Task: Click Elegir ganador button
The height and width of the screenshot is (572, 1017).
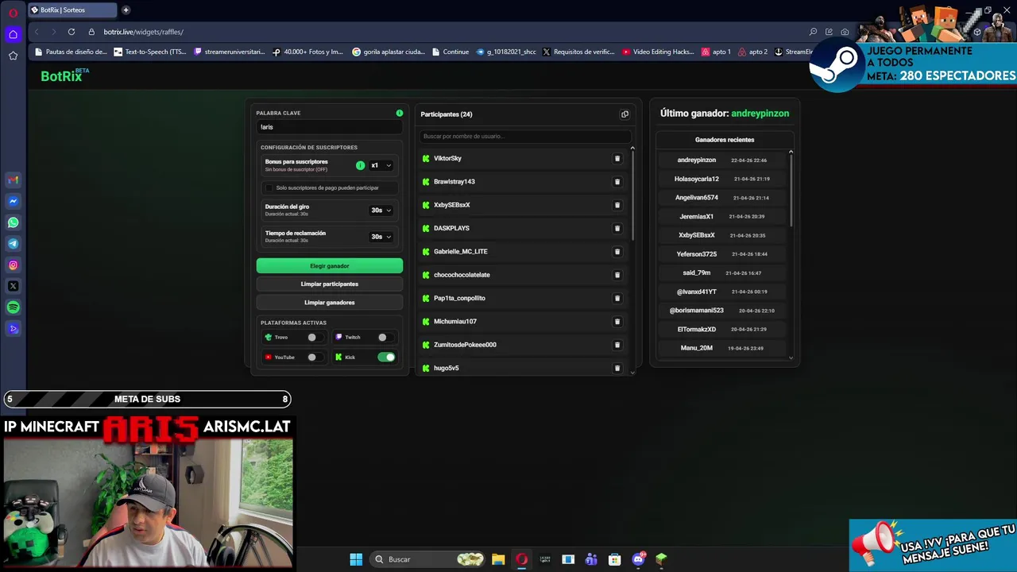Action: click(x=330, y=266)
